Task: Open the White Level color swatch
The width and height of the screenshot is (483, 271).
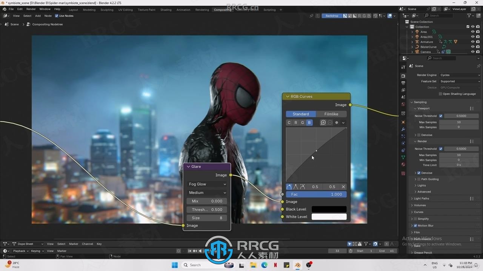Action: (329, 217)
